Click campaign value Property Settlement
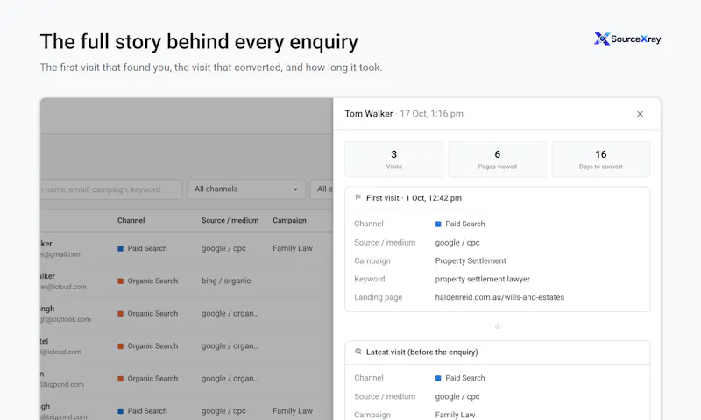 pyautogui.click(x=471, y=260)
